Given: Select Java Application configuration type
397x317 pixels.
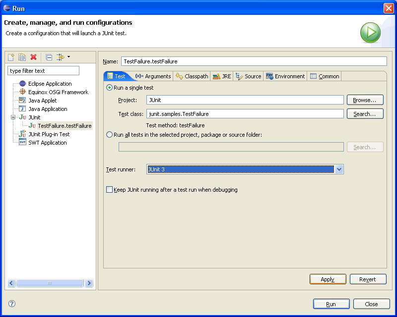Looking at the screenshot, I should [48, 109].
